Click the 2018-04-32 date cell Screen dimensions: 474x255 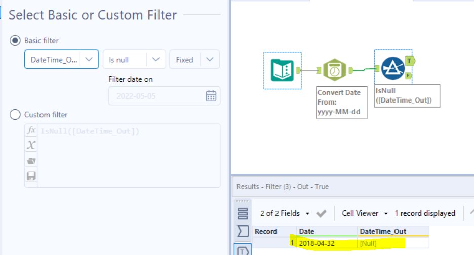(x=327, y=243)
